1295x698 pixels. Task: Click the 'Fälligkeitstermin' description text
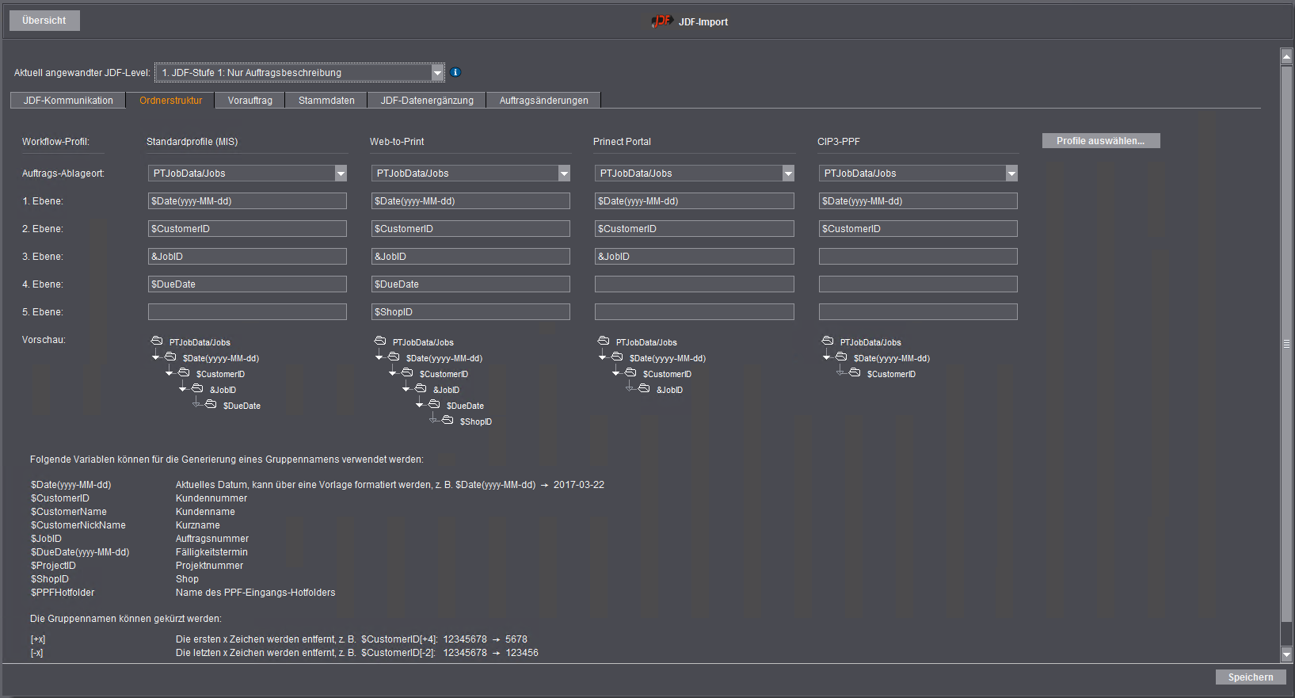click(x=211, y=552)
